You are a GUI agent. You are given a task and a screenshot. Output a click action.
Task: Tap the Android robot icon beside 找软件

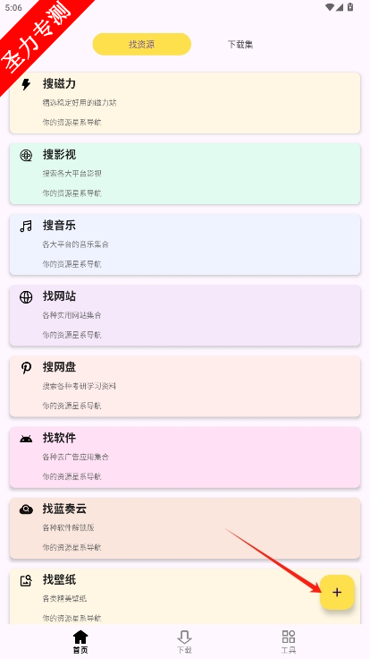(26, 440)
